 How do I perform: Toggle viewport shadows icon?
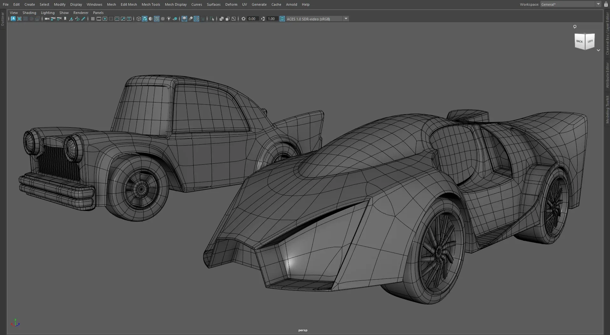tap(175, 19)
